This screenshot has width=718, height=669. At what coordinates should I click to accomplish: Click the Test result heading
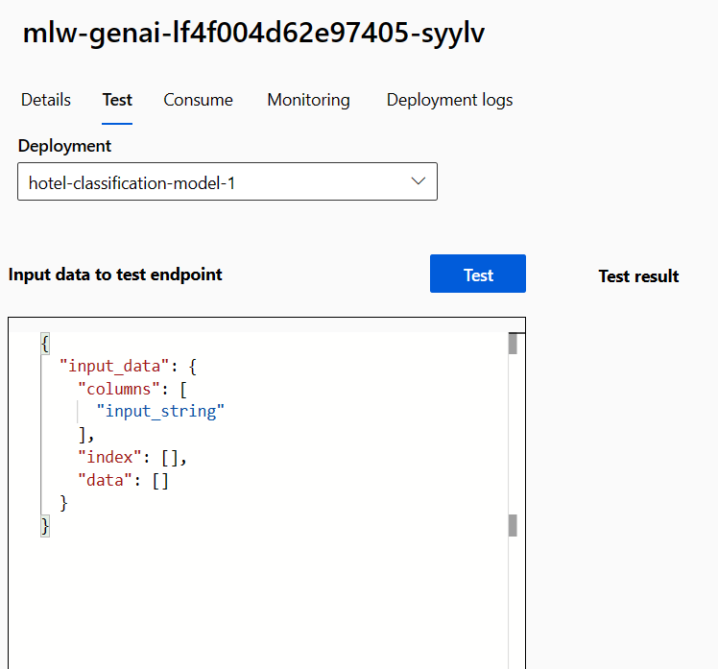click(x=638, y=276)
